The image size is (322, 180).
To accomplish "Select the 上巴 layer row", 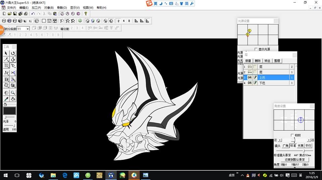I will pos(273,77).
